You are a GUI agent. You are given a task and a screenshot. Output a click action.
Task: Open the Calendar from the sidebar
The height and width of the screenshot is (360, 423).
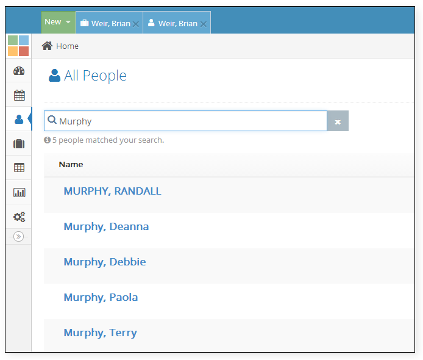coord(19,95)
